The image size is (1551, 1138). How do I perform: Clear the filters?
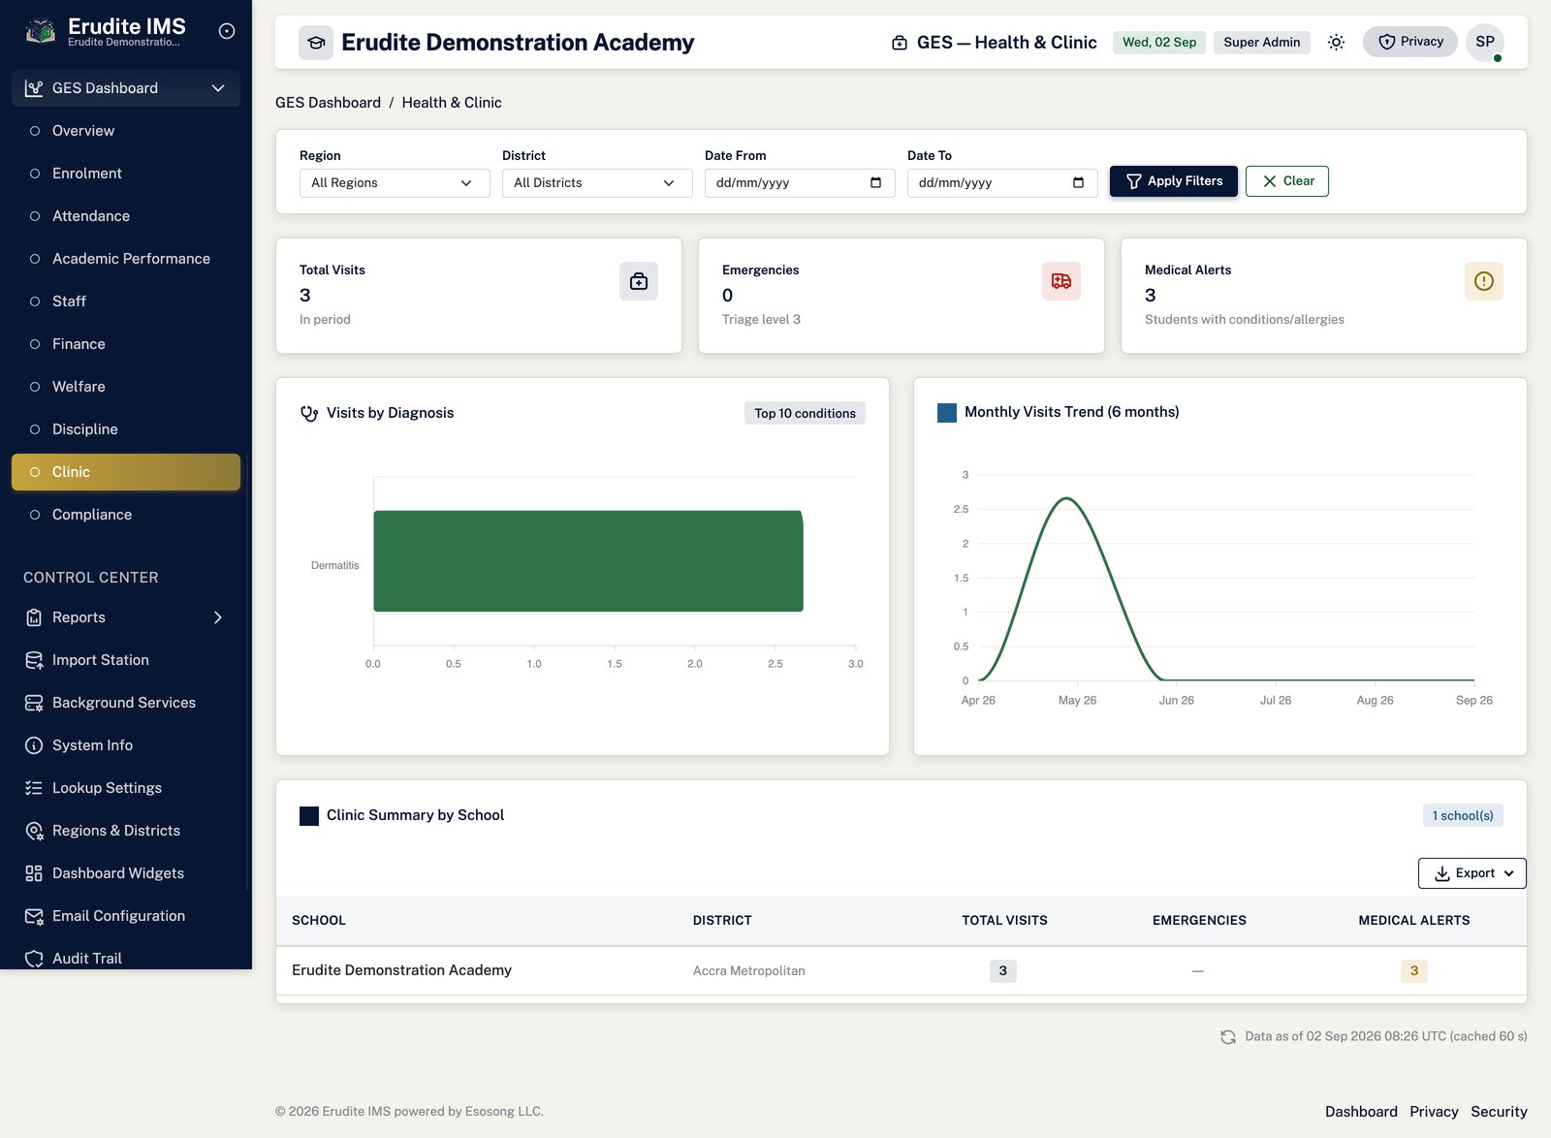pyautogui.click(x=1286, y=181)
